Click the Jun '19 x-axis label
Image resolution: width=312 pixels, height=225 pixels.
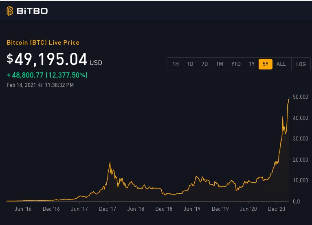(x=192, y=209)
